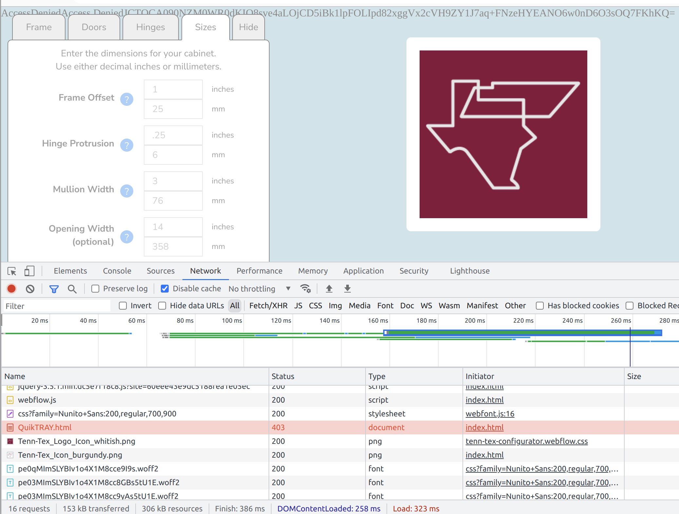This screenshot has height=514, width=679.
Task: Click the QuikTRAY.html document icon
Action: tap(10, 428)
